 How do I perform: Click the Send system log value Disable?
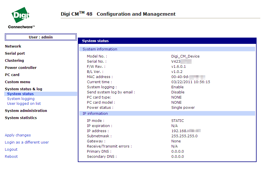click(x=178, y=92)
